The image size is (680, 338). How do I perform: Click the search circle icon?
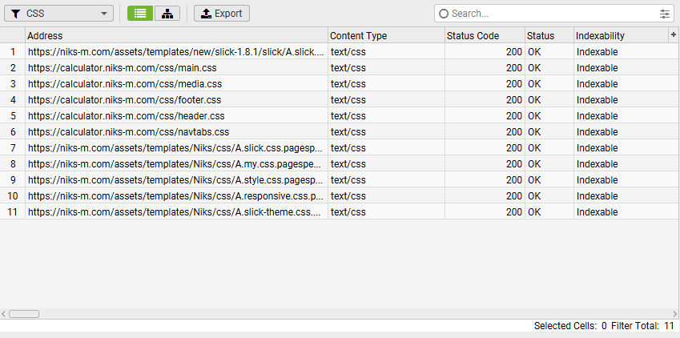tap(445, 14)
